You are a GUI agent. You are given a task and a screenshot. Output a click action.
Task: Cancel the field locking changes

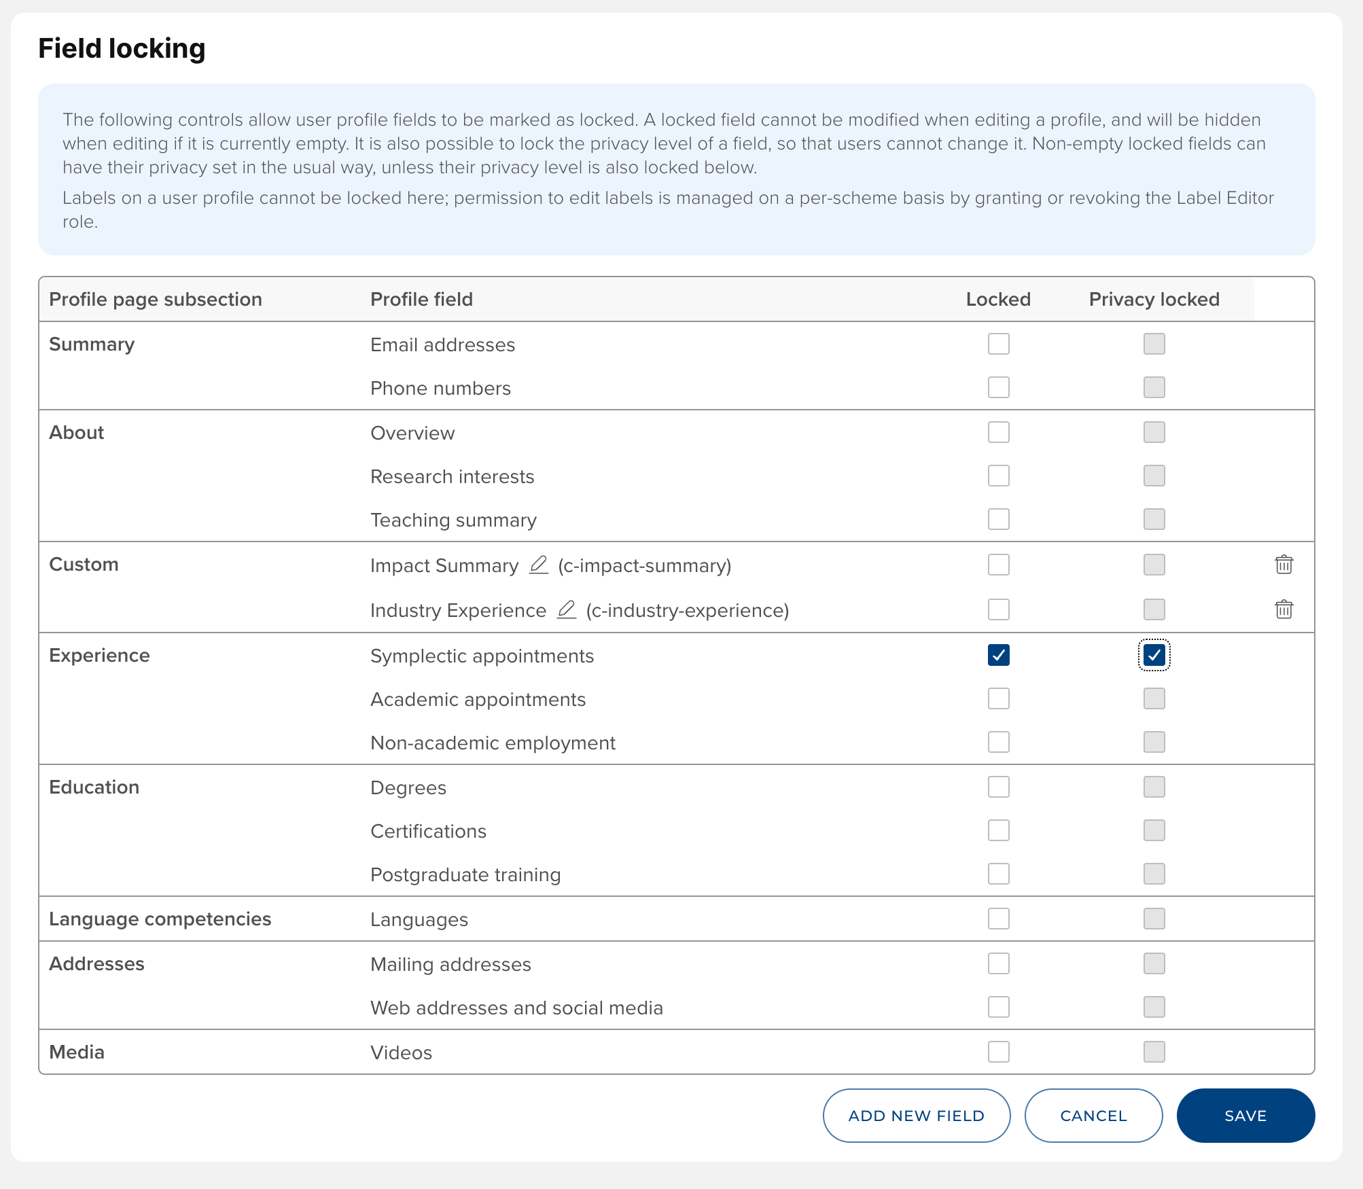click(x=1093, y=1116)
